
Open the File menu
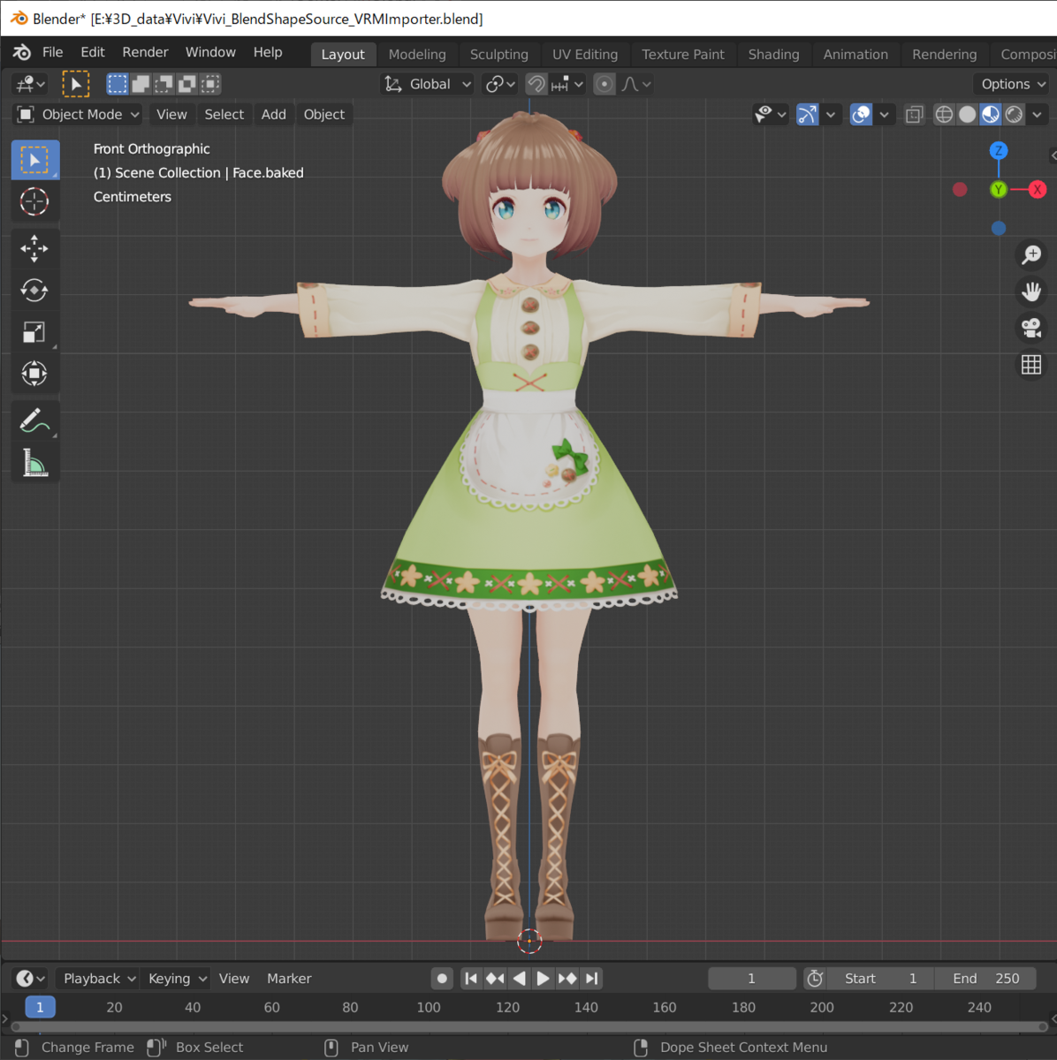click(x=52, y=52)
